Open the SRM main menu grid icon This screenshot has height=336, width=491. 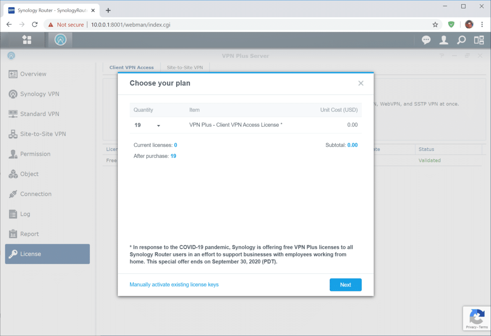(x=27, y=40)
